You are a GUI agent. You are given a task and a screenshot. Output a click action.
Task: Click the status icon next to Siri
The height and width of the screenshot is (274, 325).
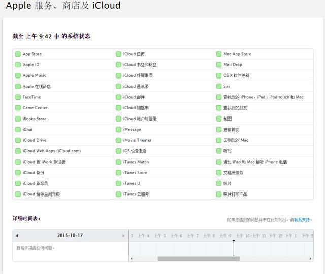219,86
